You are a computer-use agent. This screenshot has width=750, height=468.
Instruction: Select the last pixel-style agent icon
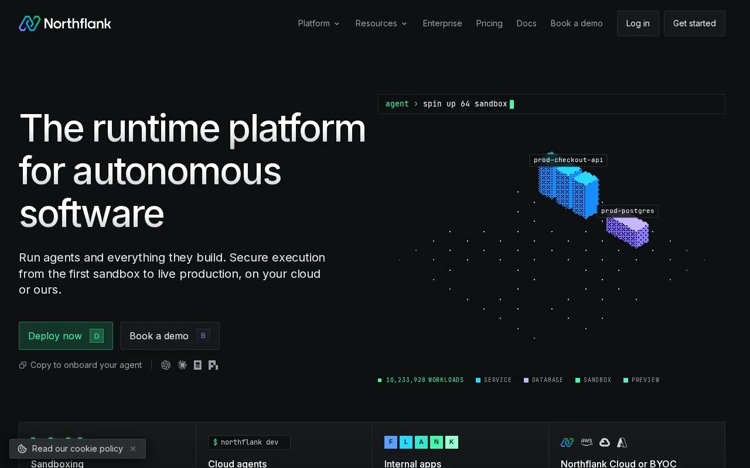click(x=213, y=365)
